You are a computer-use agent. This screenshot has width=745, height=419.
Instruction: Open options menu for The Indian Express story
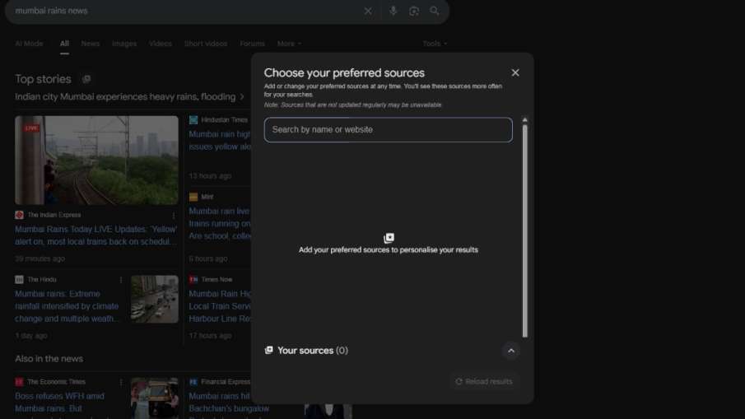[174, 215]
